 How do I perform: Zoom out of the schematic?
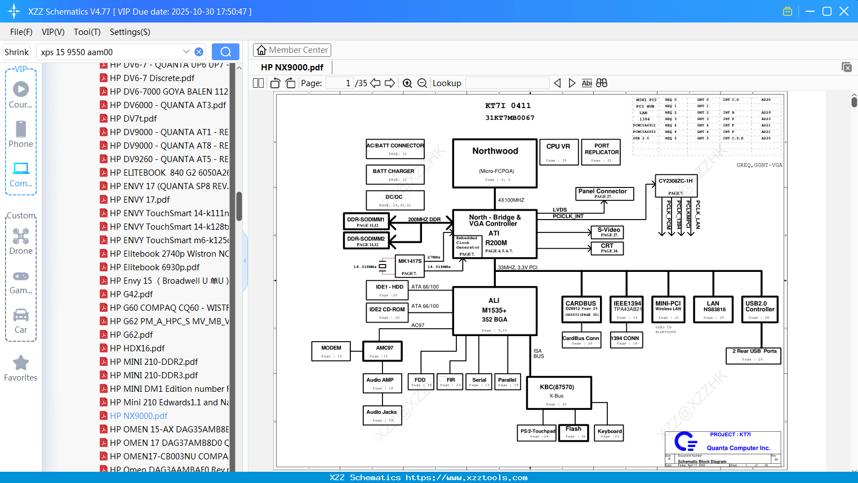423,83
